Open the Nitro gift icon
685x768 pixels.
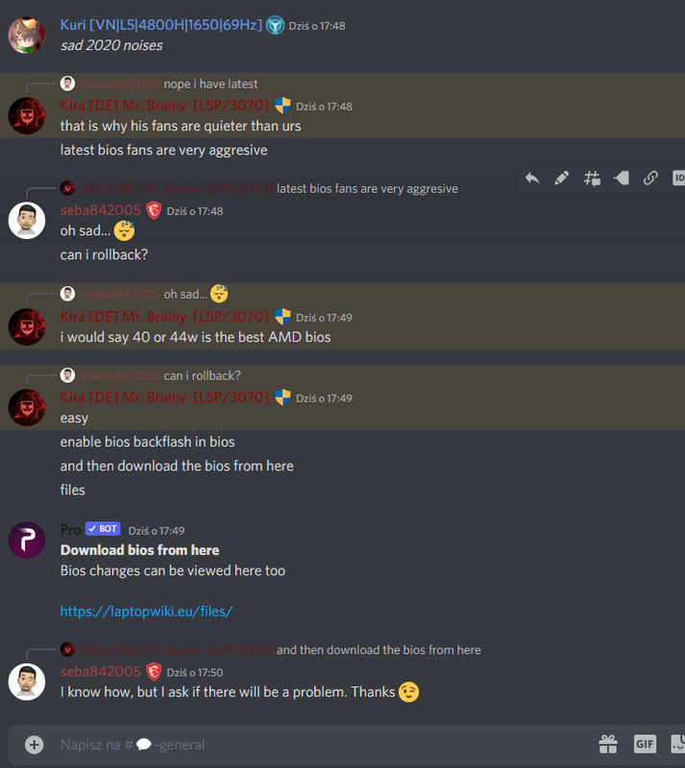click(x=608, y=744)
